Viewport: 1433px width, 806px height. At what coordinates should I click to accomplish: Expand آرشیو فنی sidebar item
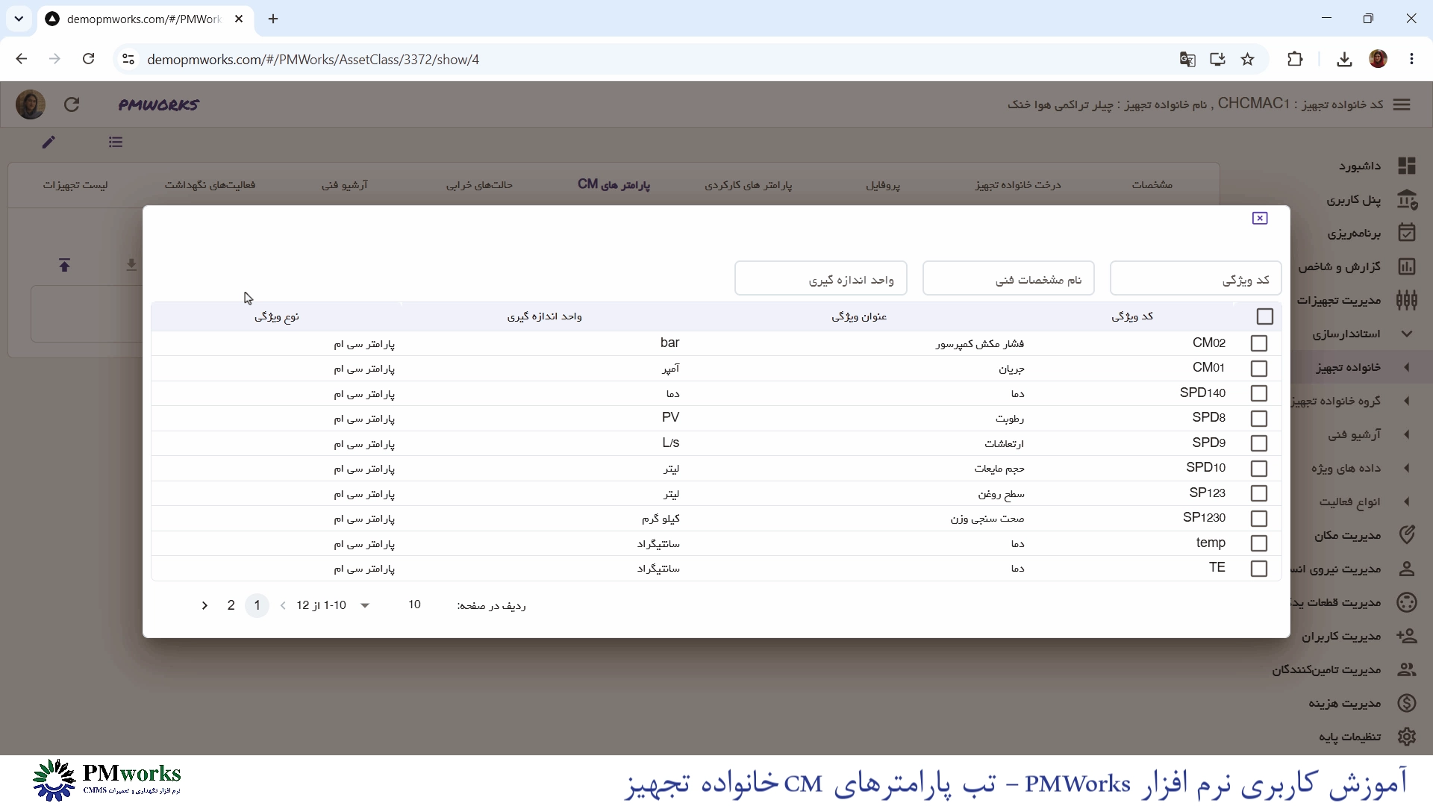[x=1407, y=434]
